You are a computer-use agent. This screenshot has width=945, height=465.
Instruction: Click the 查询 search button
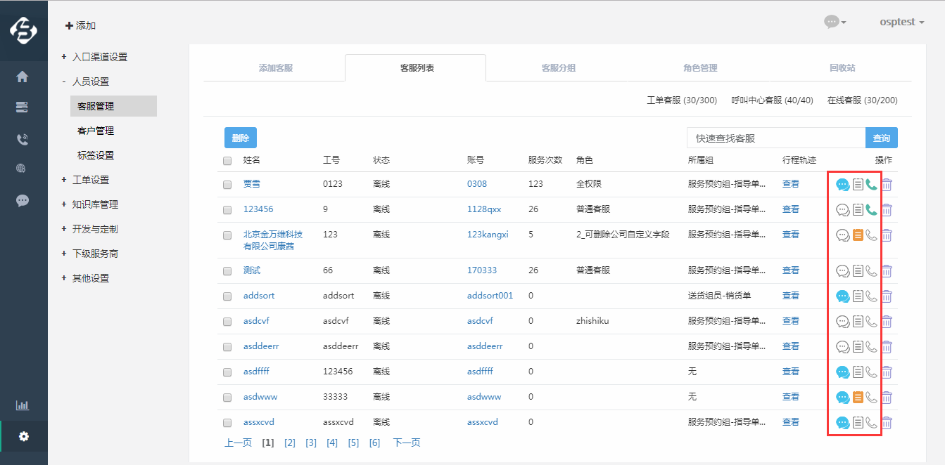[x=882, y=138]
